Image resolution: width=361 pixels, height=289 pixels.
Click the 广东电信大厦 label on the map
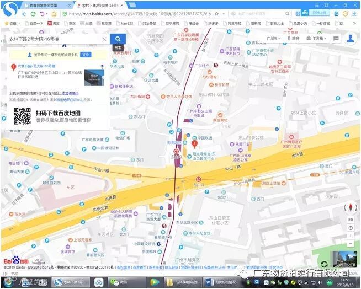pos(93,140)
